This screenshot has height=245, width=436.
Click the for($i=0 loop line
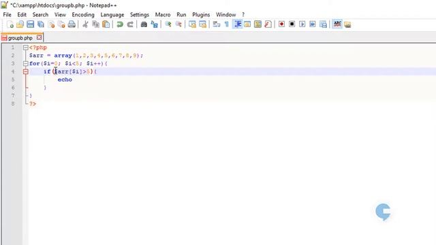pos(68,63)
